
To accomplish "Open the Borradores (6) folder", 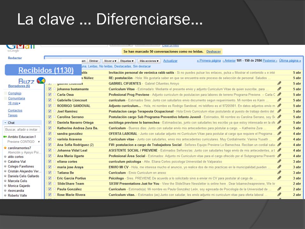I will pyautogui.click(x=19, y=86).
